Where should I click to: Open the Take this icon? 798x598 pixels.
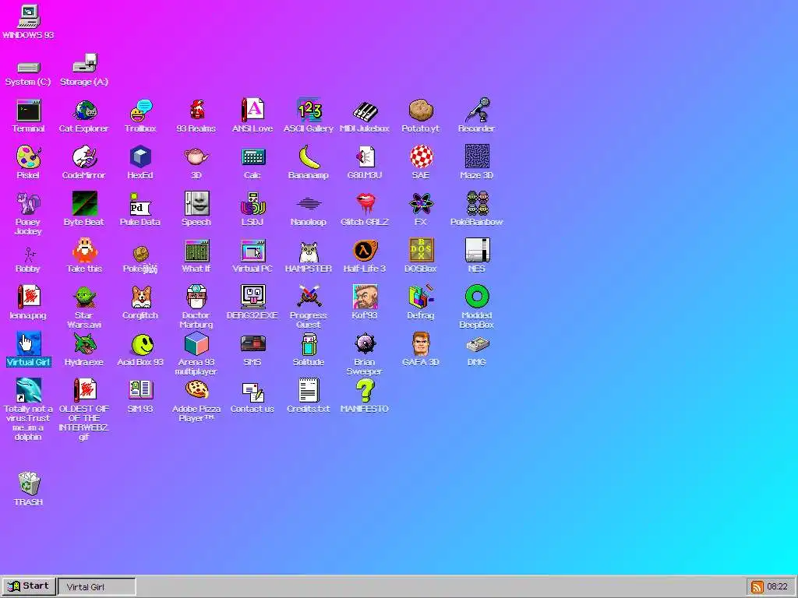coord(84,252)
